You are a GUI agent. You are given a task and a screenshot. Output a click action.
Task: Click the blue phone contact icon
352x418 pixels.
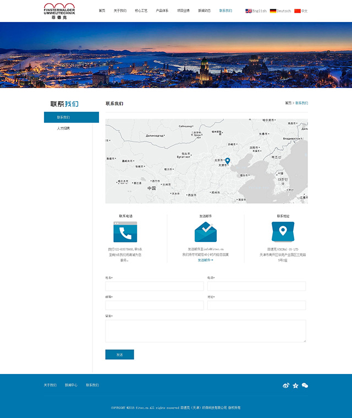pos(125,232)
